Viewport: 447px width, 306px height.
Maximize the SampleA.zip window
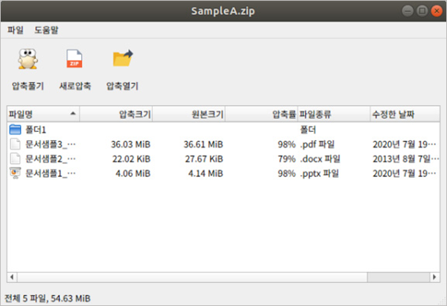click(422, 11)
